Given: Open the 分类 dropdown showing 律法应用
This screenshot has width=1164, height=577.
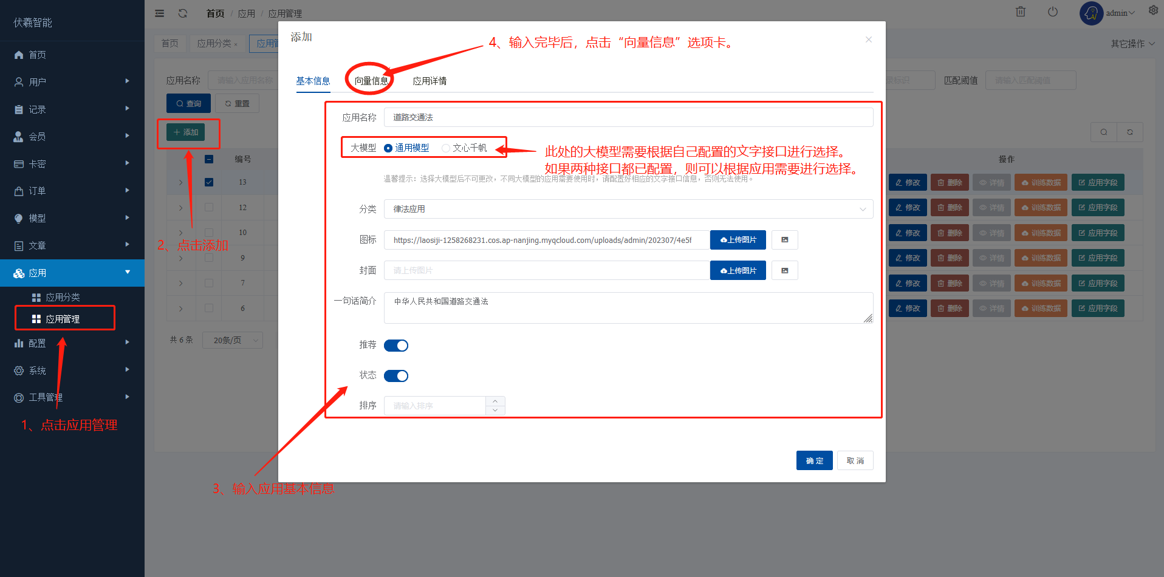Looking at the screenshot, I should 628,209.
